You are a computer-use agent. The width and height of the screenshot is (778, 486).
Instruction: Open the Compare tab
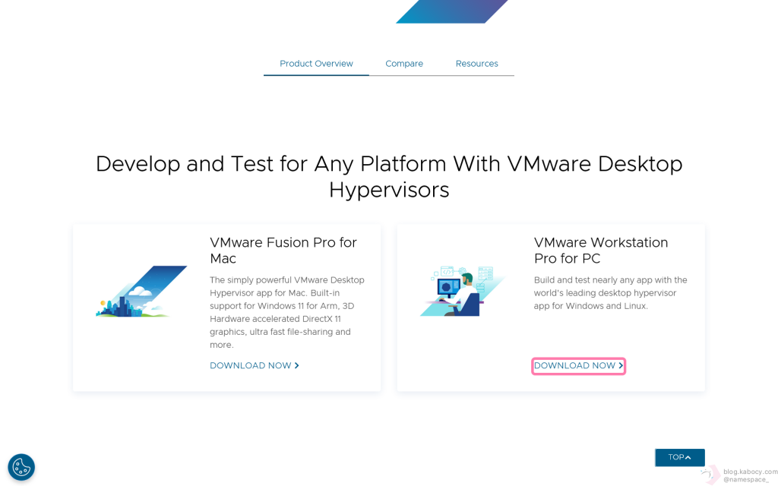click(404, 64)
